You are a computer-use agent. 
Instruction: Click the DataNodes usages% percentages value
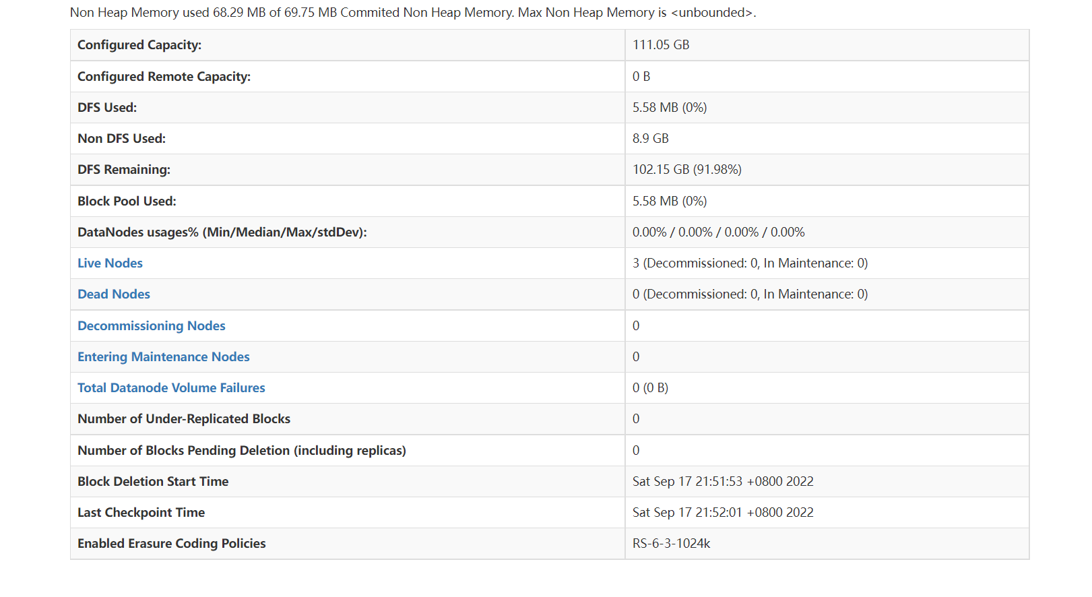(718, 232)
